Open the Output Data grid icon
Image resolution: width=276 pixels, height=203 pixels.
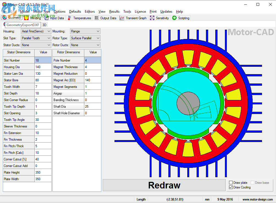96,18
